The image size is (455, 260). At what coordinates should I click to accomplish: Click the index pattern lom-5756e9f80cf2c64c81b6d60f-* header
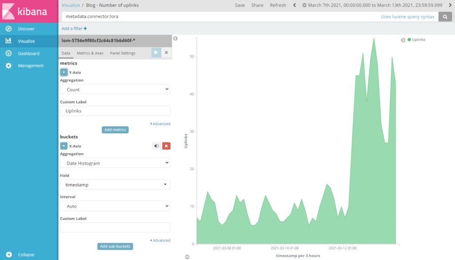(x=115, y=40)
